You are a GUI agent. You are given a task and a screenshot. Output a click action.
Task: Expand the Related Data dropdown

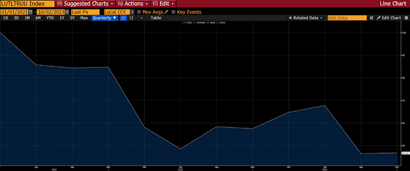[306, 18]
